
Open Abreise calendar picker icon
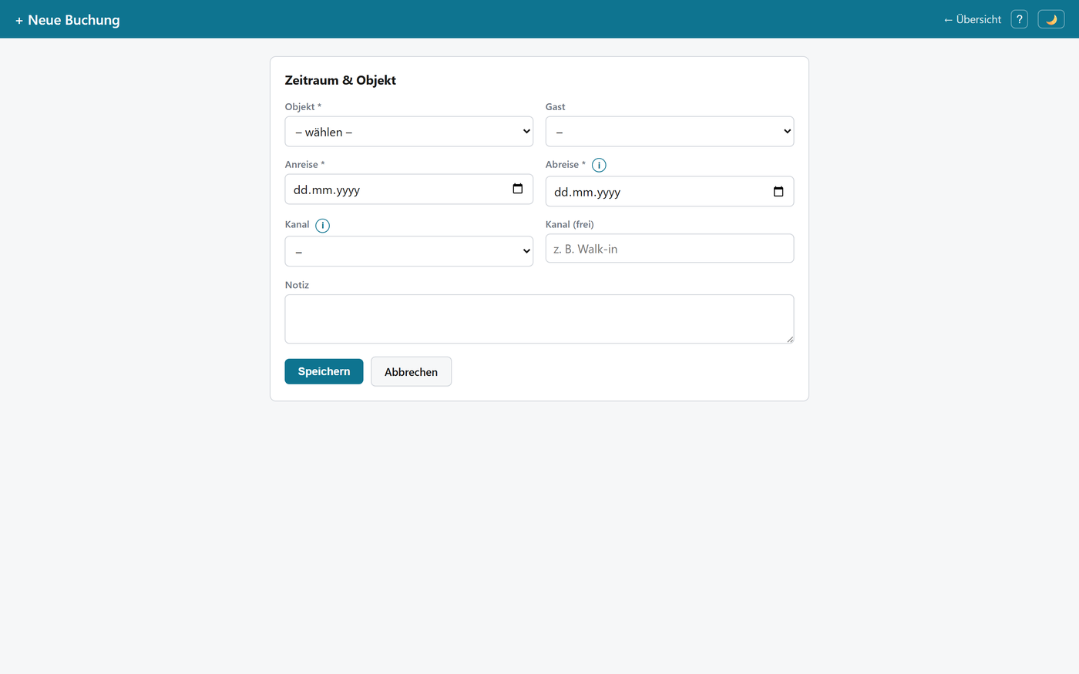(x=778, y=191)
